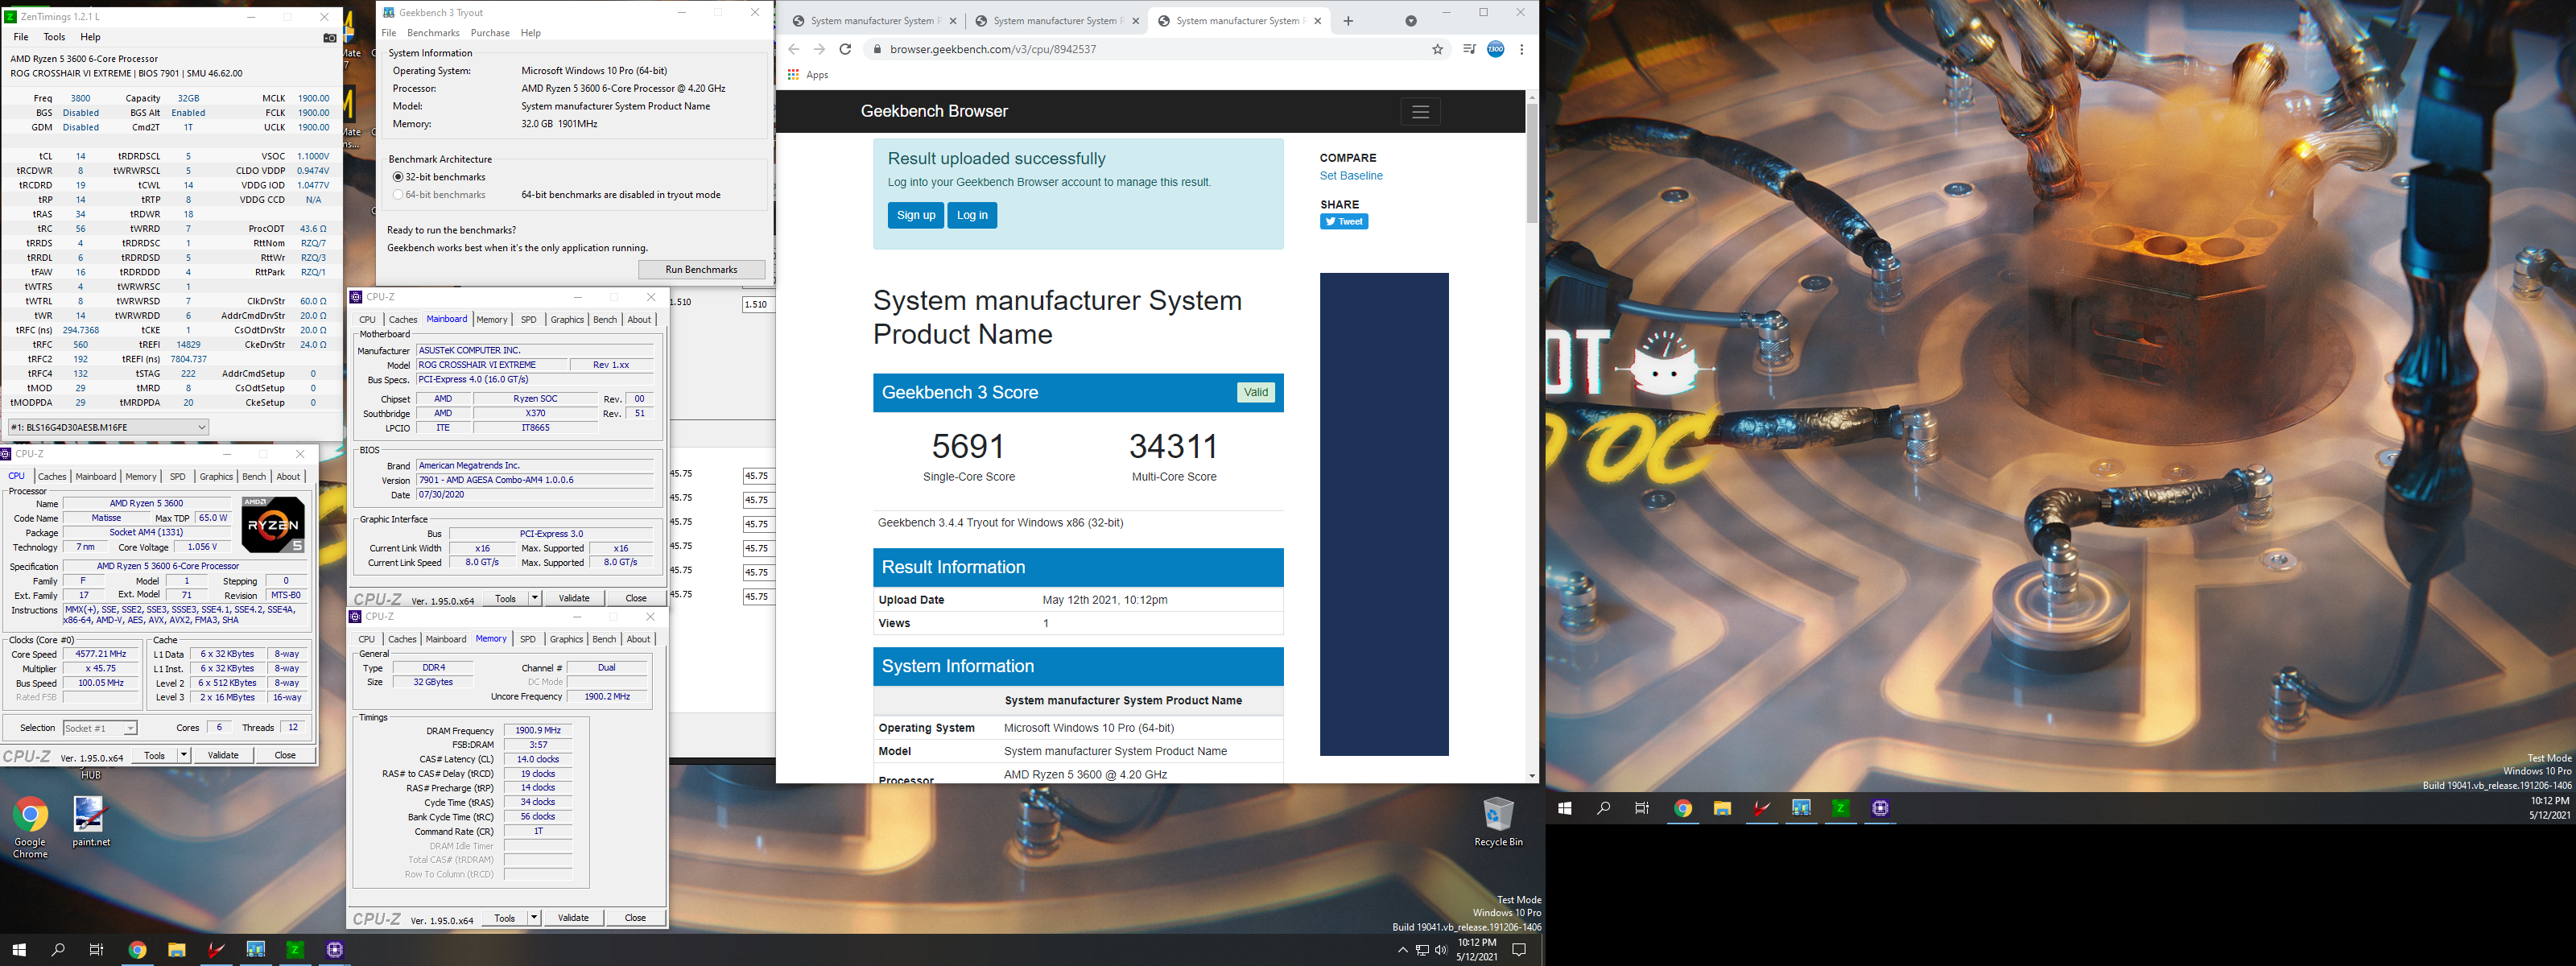Show hidden system tray icons
Image resolution: width=2576 pixels, height=966 pixels.
[1402, 950]
